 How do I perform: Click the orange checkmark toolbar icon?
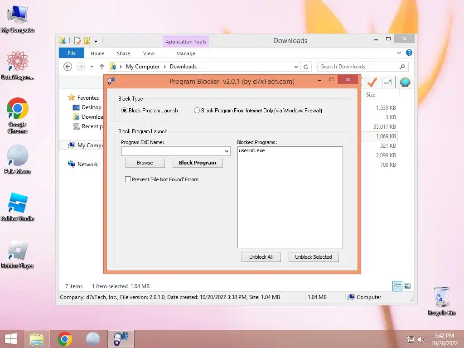372,82
